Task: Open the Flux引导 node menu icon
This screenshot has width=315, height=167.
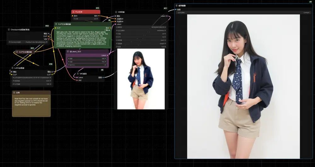Action: (73, 12)
